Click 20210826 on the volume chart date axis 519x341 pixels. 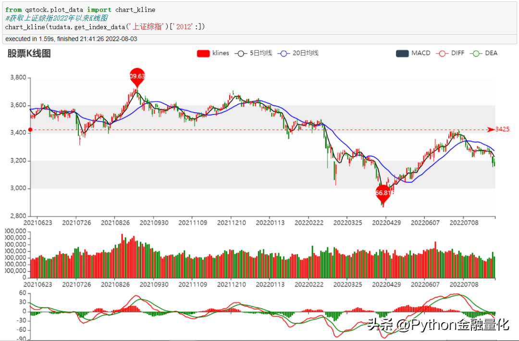[x=115, y=284]
